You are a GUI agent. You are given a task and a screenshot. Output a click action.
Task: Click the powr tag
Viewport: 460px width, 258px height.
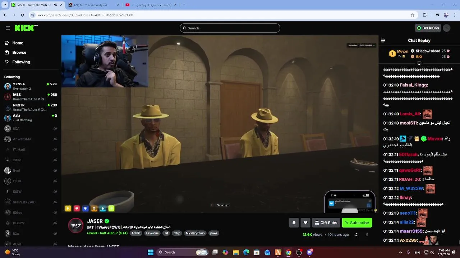pos(213,233)
